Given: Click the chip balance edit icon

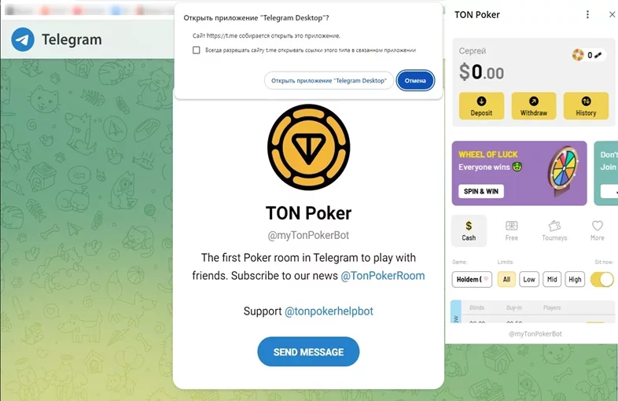Looking at the screenshot, I should pyautogui.click(x=598, y=55).
